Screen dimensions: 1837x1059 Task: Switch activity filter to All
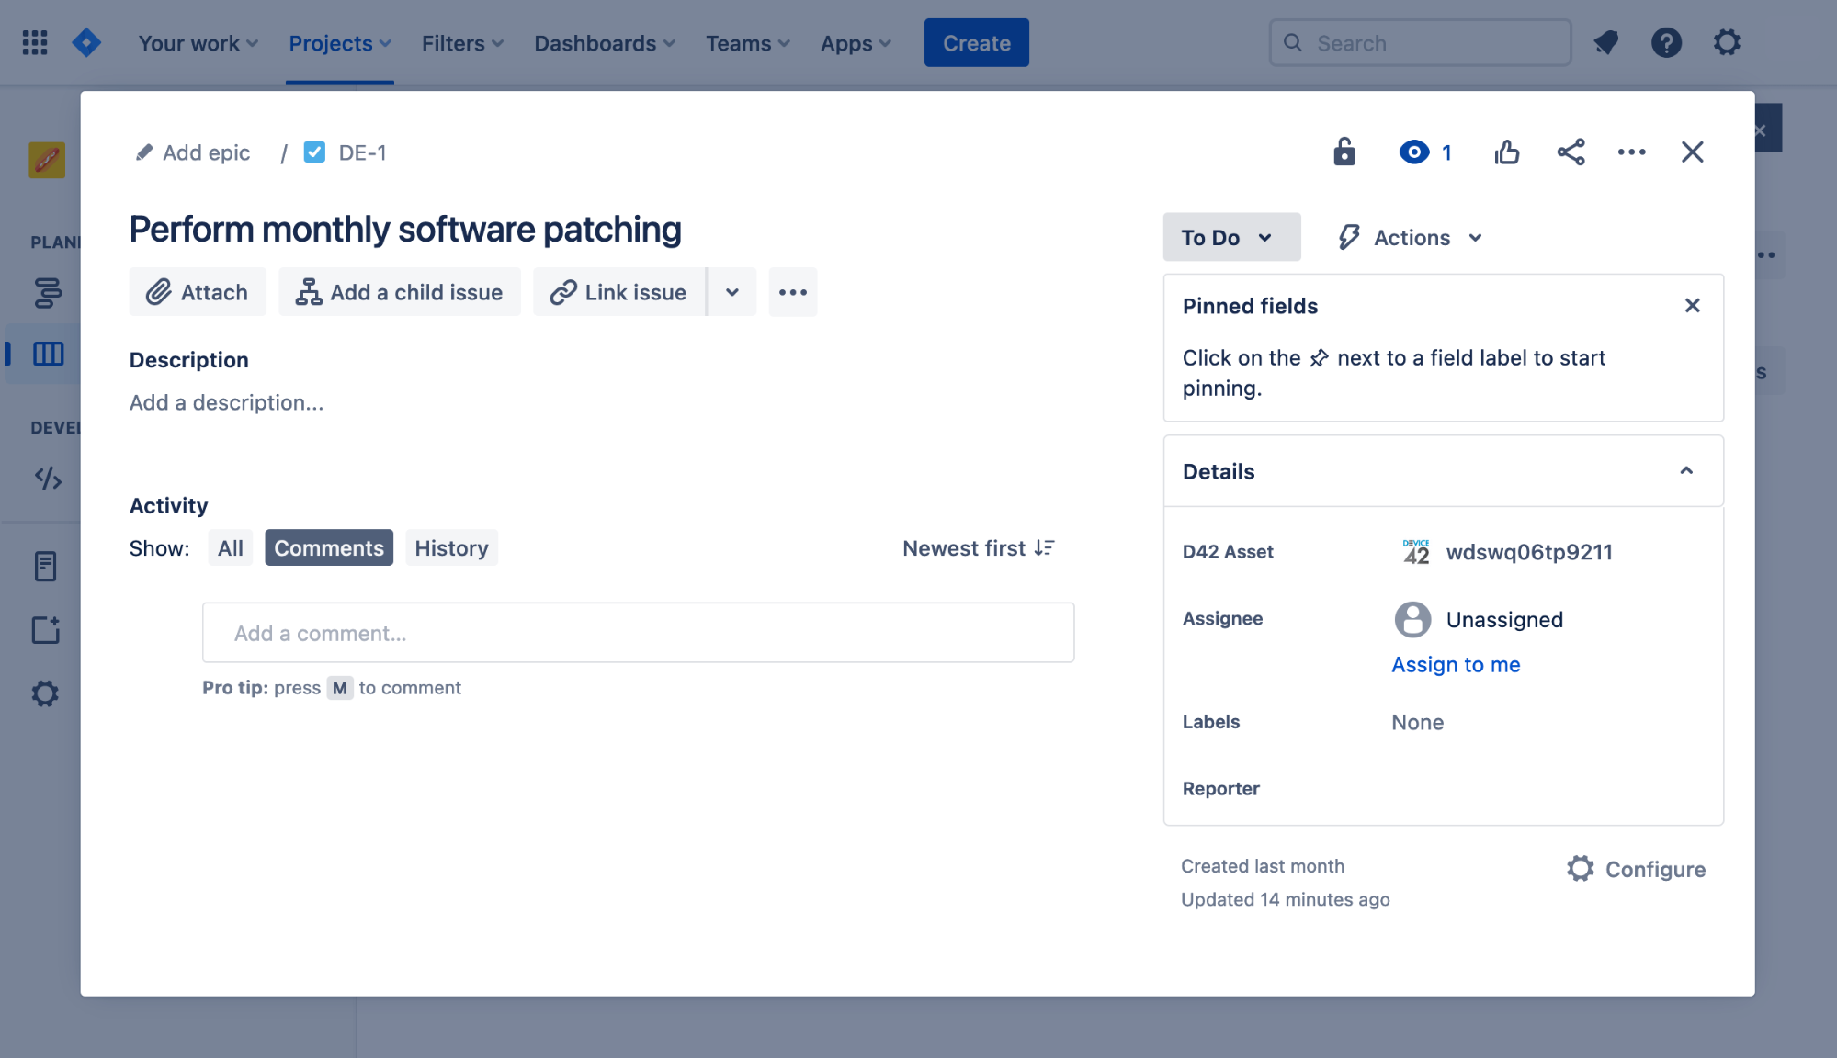point(230,547)
